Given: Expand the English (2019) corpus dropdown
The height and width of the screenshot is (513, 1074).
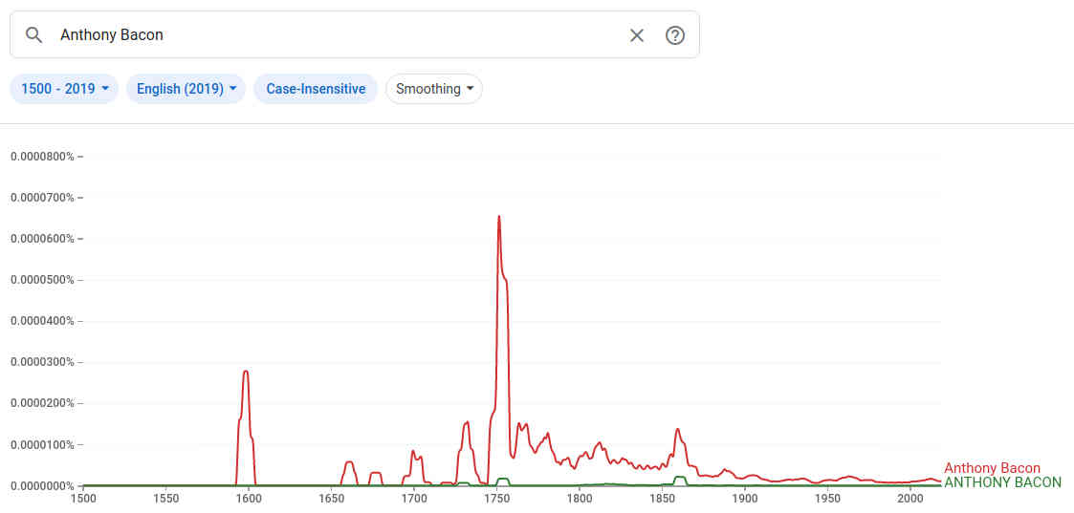Looking at the screenshot, I should click(186, 89).
